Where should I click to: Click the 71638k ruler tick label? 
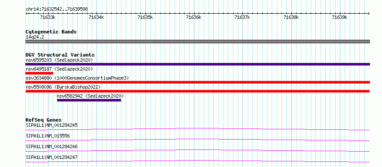pyautogui.click(x=291, y=17)
